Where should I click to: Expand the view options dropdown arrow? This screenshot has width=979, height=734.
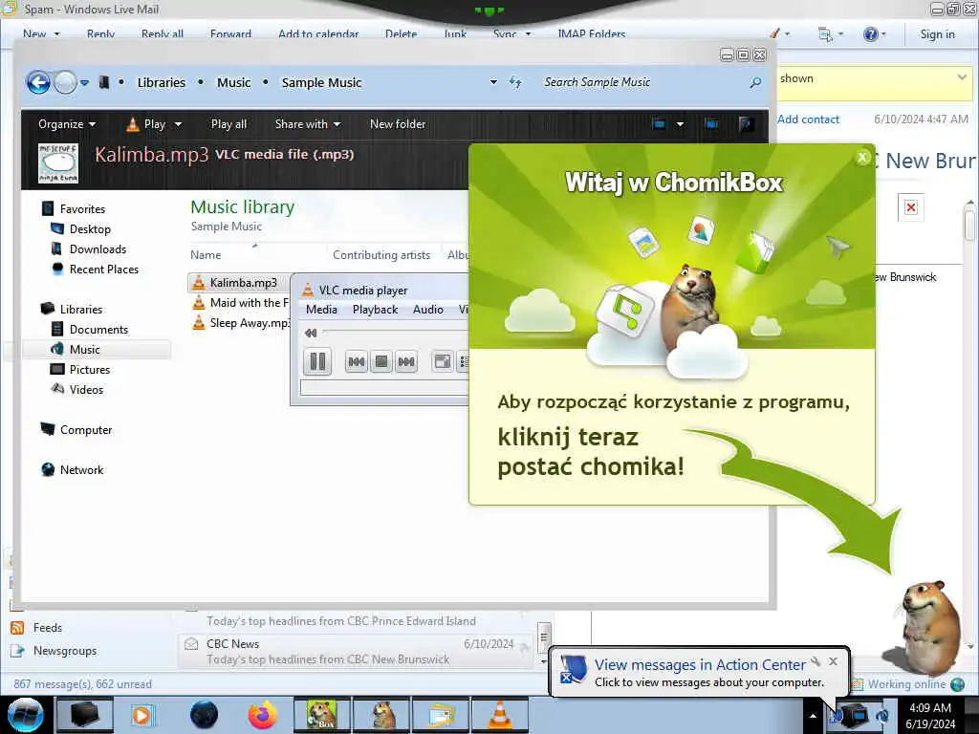coord(680,124)
